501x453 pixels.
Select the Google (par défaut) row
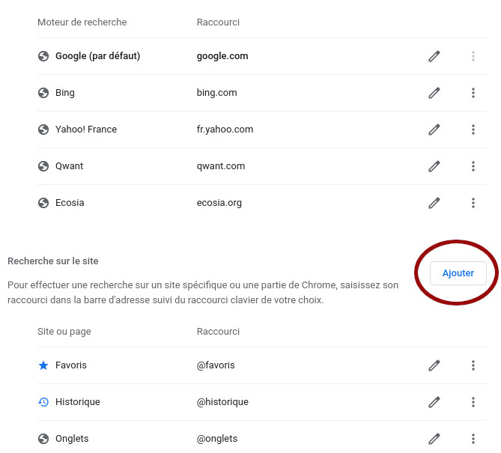point(261,56)
